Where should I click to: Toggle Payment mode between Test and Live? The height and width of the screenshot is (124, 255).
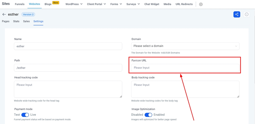25,115
